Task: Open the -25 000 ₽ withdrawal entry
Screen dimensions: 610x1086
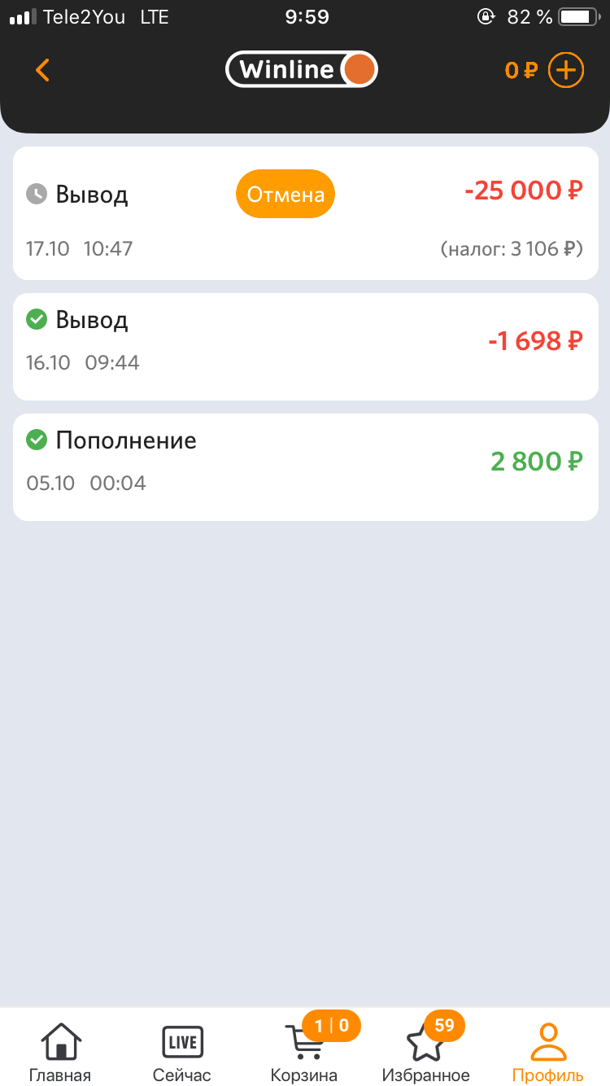Action: tap(524, 191)
